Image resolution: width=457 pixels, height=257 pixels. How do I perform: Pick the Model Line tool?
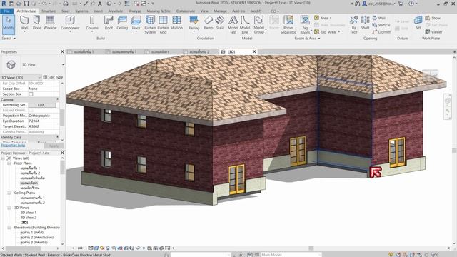click(245, 25)
